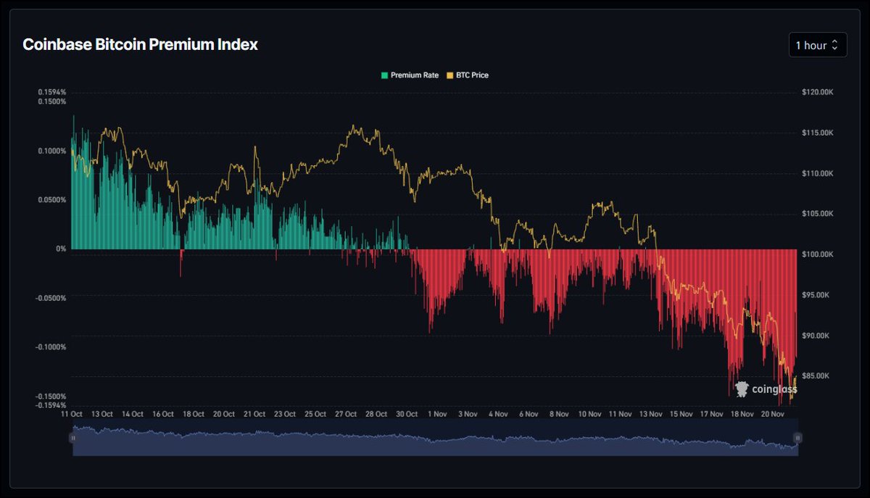The image size is (870, 498).
Task: Click the Coinbase Bitcoin Premium Index title
Action: [x=140, y=45]
